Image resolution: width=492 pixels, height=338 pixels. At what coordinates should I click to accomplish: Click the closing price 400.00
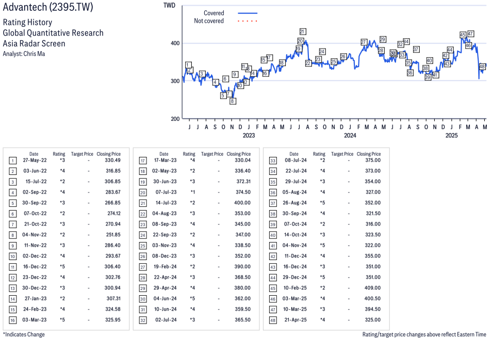(242, 203)
